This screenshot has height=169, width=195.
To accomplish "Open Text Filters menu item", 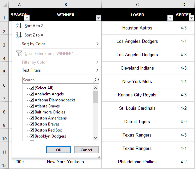I will tap(57, 70).
